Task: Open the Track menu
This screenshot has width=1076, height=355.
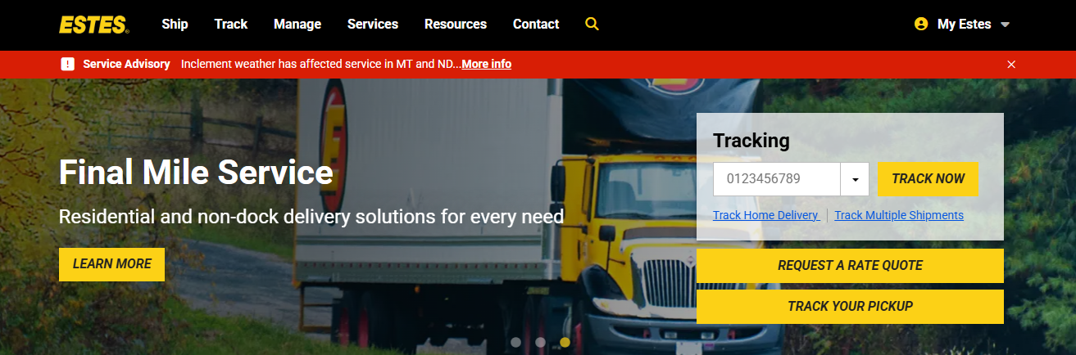Action: [x=231, y=25]
